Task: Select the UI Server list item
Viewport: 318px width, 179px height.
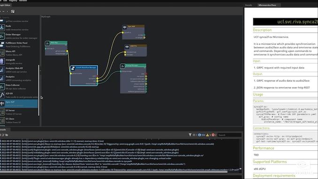Action: pos(19,112)
